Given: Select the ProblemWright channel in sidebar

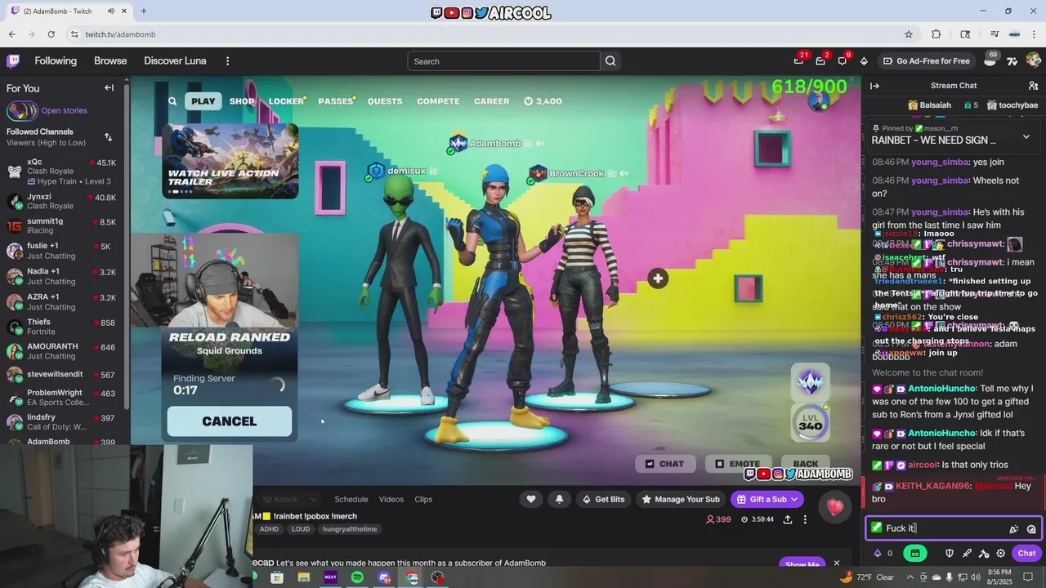Looking at the screenshot, I should [61, 398].
